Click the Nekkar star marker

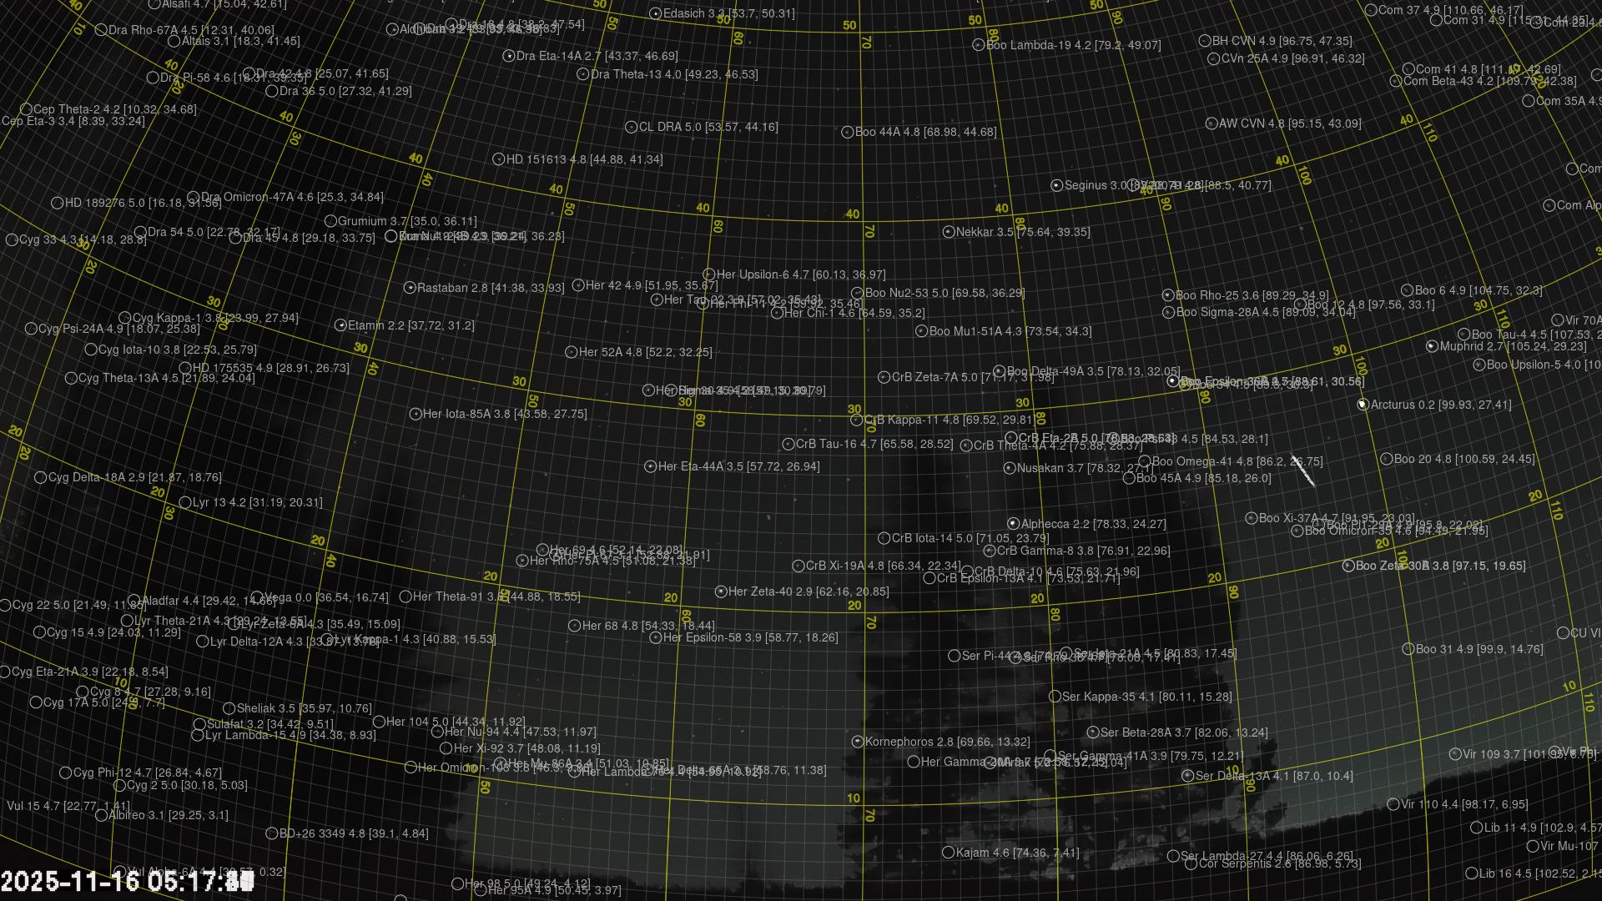(948, 232)
